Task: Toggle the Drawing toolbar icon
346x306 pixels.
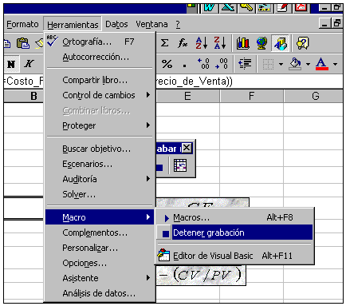Action: click(x=281, y=43)
